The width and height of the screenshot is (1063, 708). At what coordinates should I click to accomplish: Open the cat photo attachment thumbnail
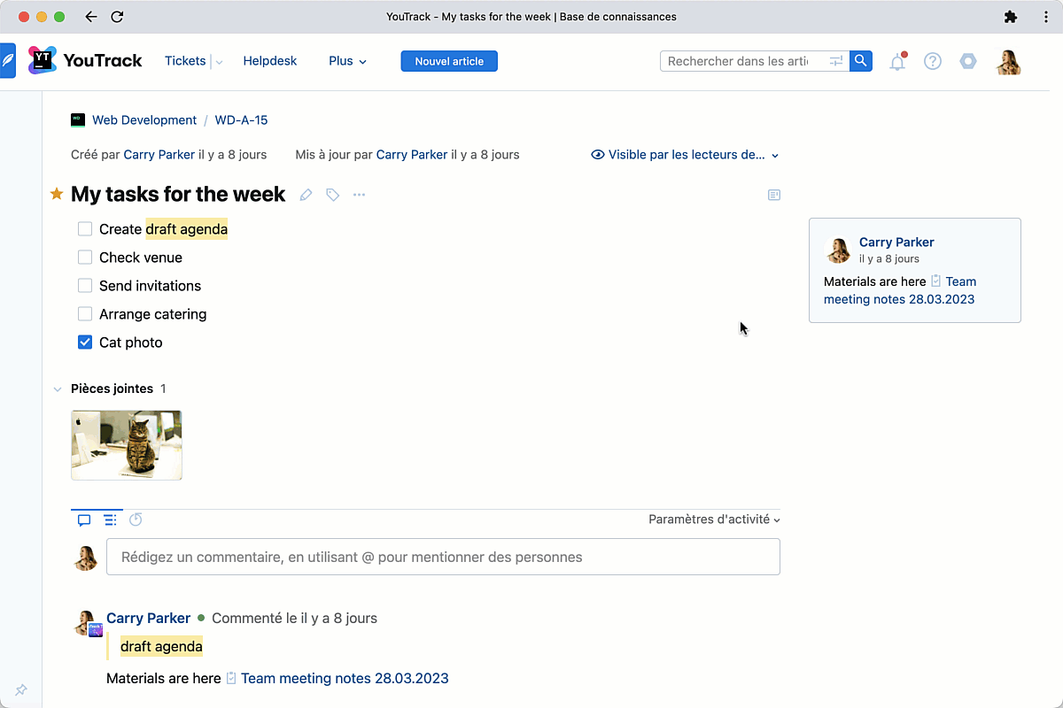click(126, 444)
